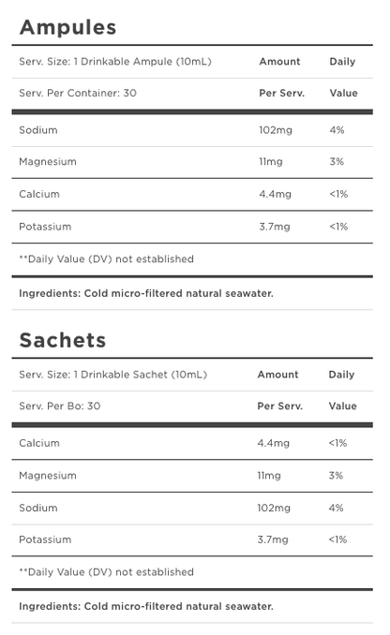Click Magnesium label under Ampules
Screen dimensions: 390x635
tap(48, 162)
